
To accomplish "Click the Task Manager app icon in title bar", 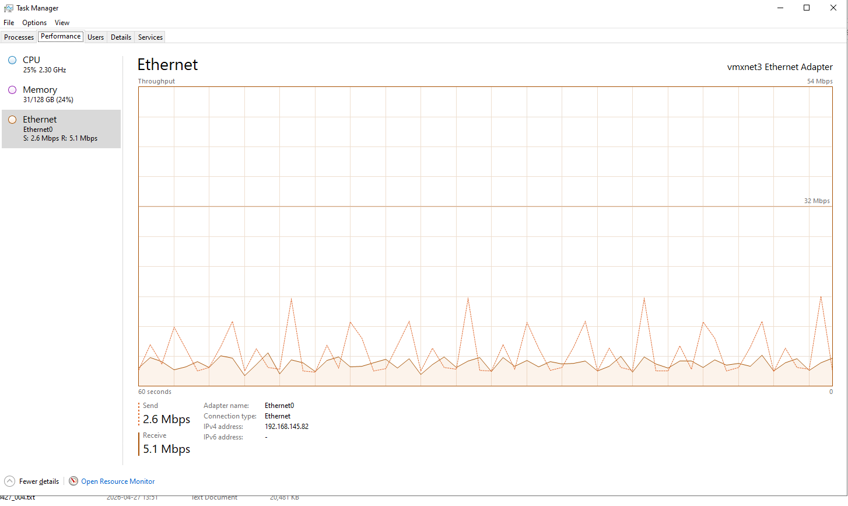I will [9, 8].
